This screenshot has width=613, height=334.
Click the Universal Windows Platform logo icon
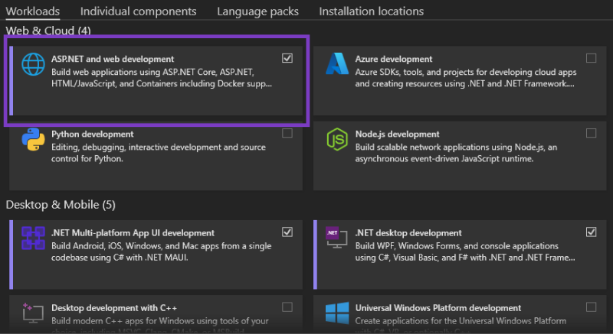[x=337, y=313]
